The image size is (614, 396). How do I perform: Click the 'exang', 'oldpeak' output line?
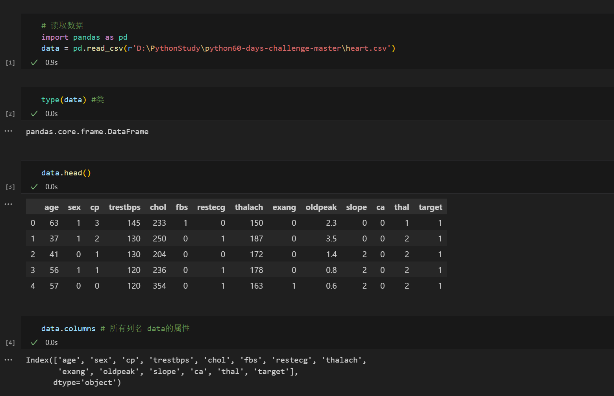(178, 371)
